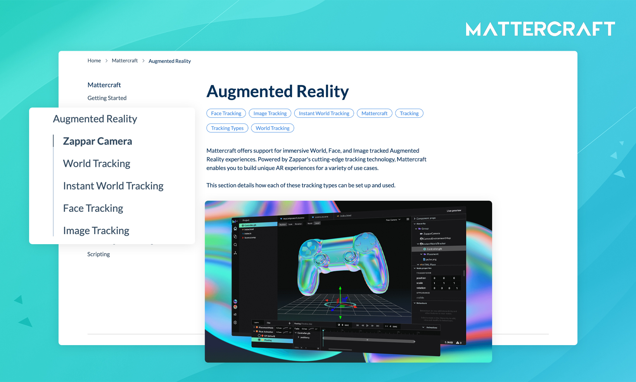This screenshot has height=382, width=636.
Task: Switch to the Clips tab
Action: point(268,323)
